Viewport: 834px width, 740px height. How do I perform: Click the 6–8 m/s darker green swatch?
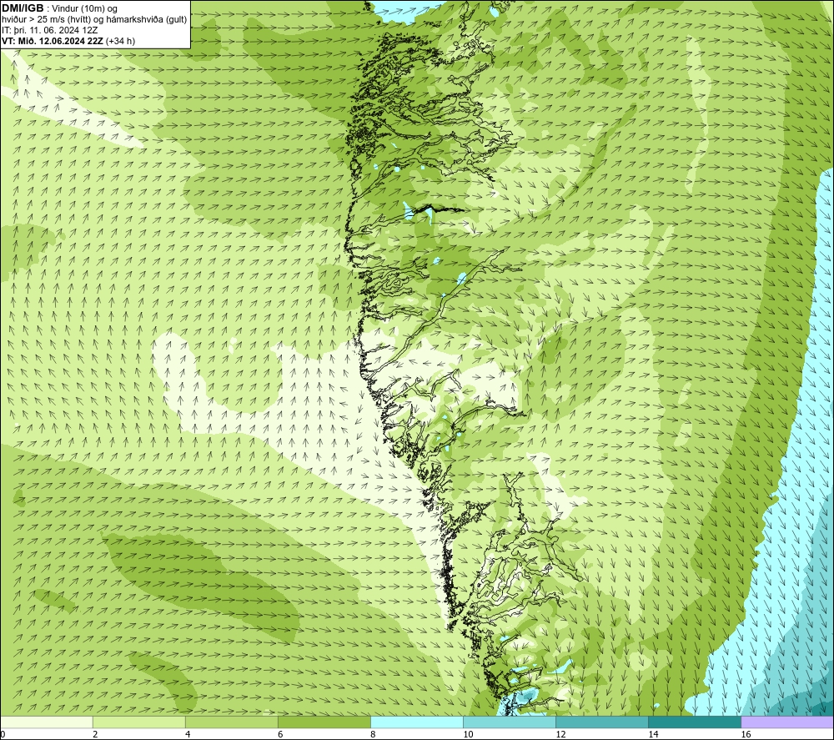point(324,722)
